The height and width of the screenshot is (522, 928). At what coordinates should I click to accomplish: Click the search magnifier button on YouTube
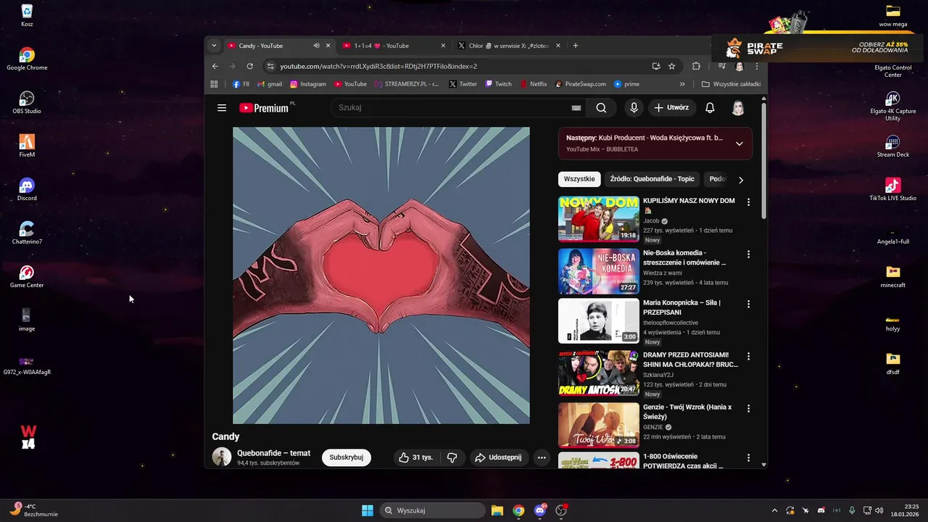tap(601, 108)
